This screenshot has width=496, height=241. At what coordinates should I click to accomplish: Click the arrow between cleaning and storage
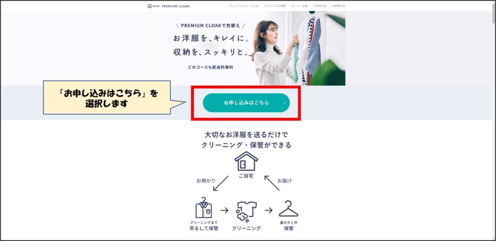point(268,210)
